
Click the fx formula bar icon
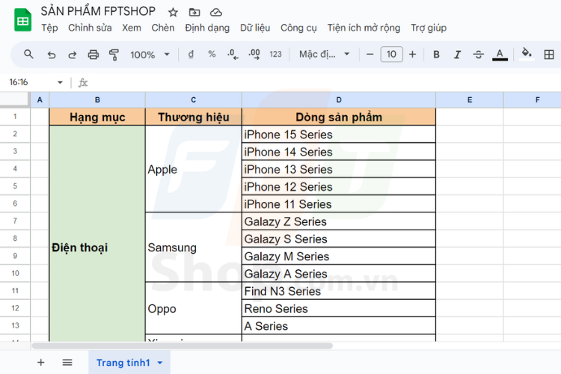83,83
